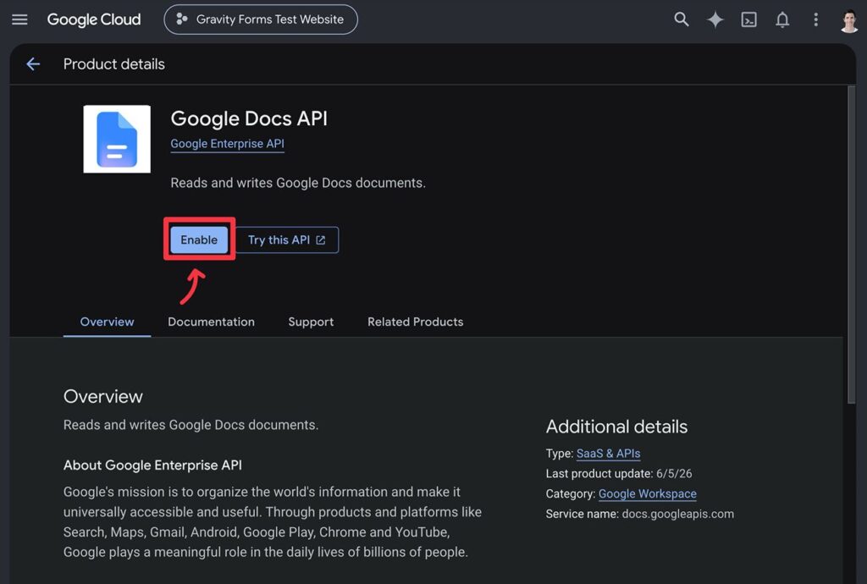Switch to the Support tab

point(311,322)
